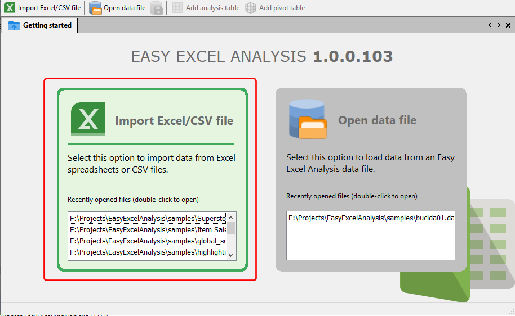Click the large database folder icon
515x316 pixels.
click(307, 119)
